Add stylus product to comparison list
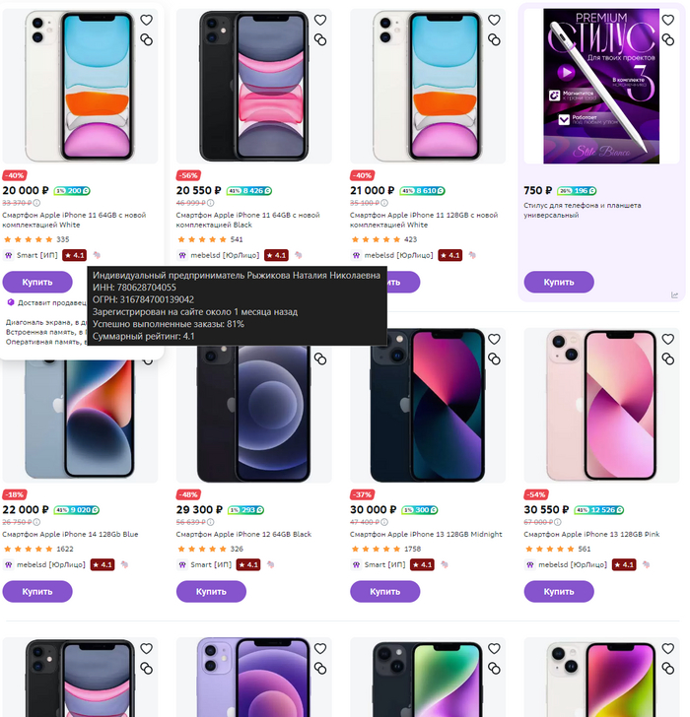 (668, 39)
